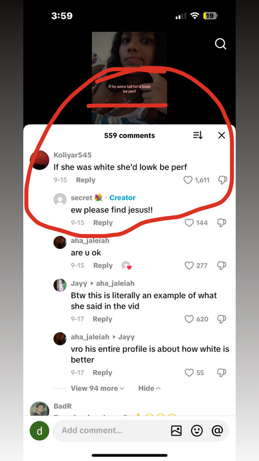Tap the video preview thumbnail
The height and width of the screenshot is (461, 259).
click(129, 78)
